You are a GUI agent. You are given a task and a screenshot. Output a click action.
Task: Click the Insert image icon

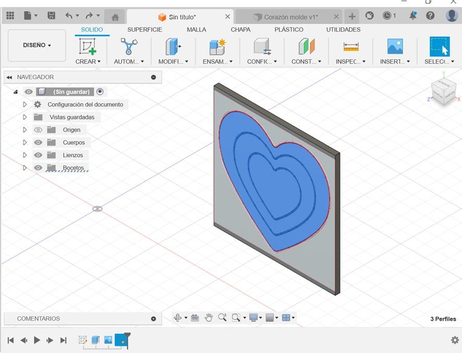tap(395, 47)
